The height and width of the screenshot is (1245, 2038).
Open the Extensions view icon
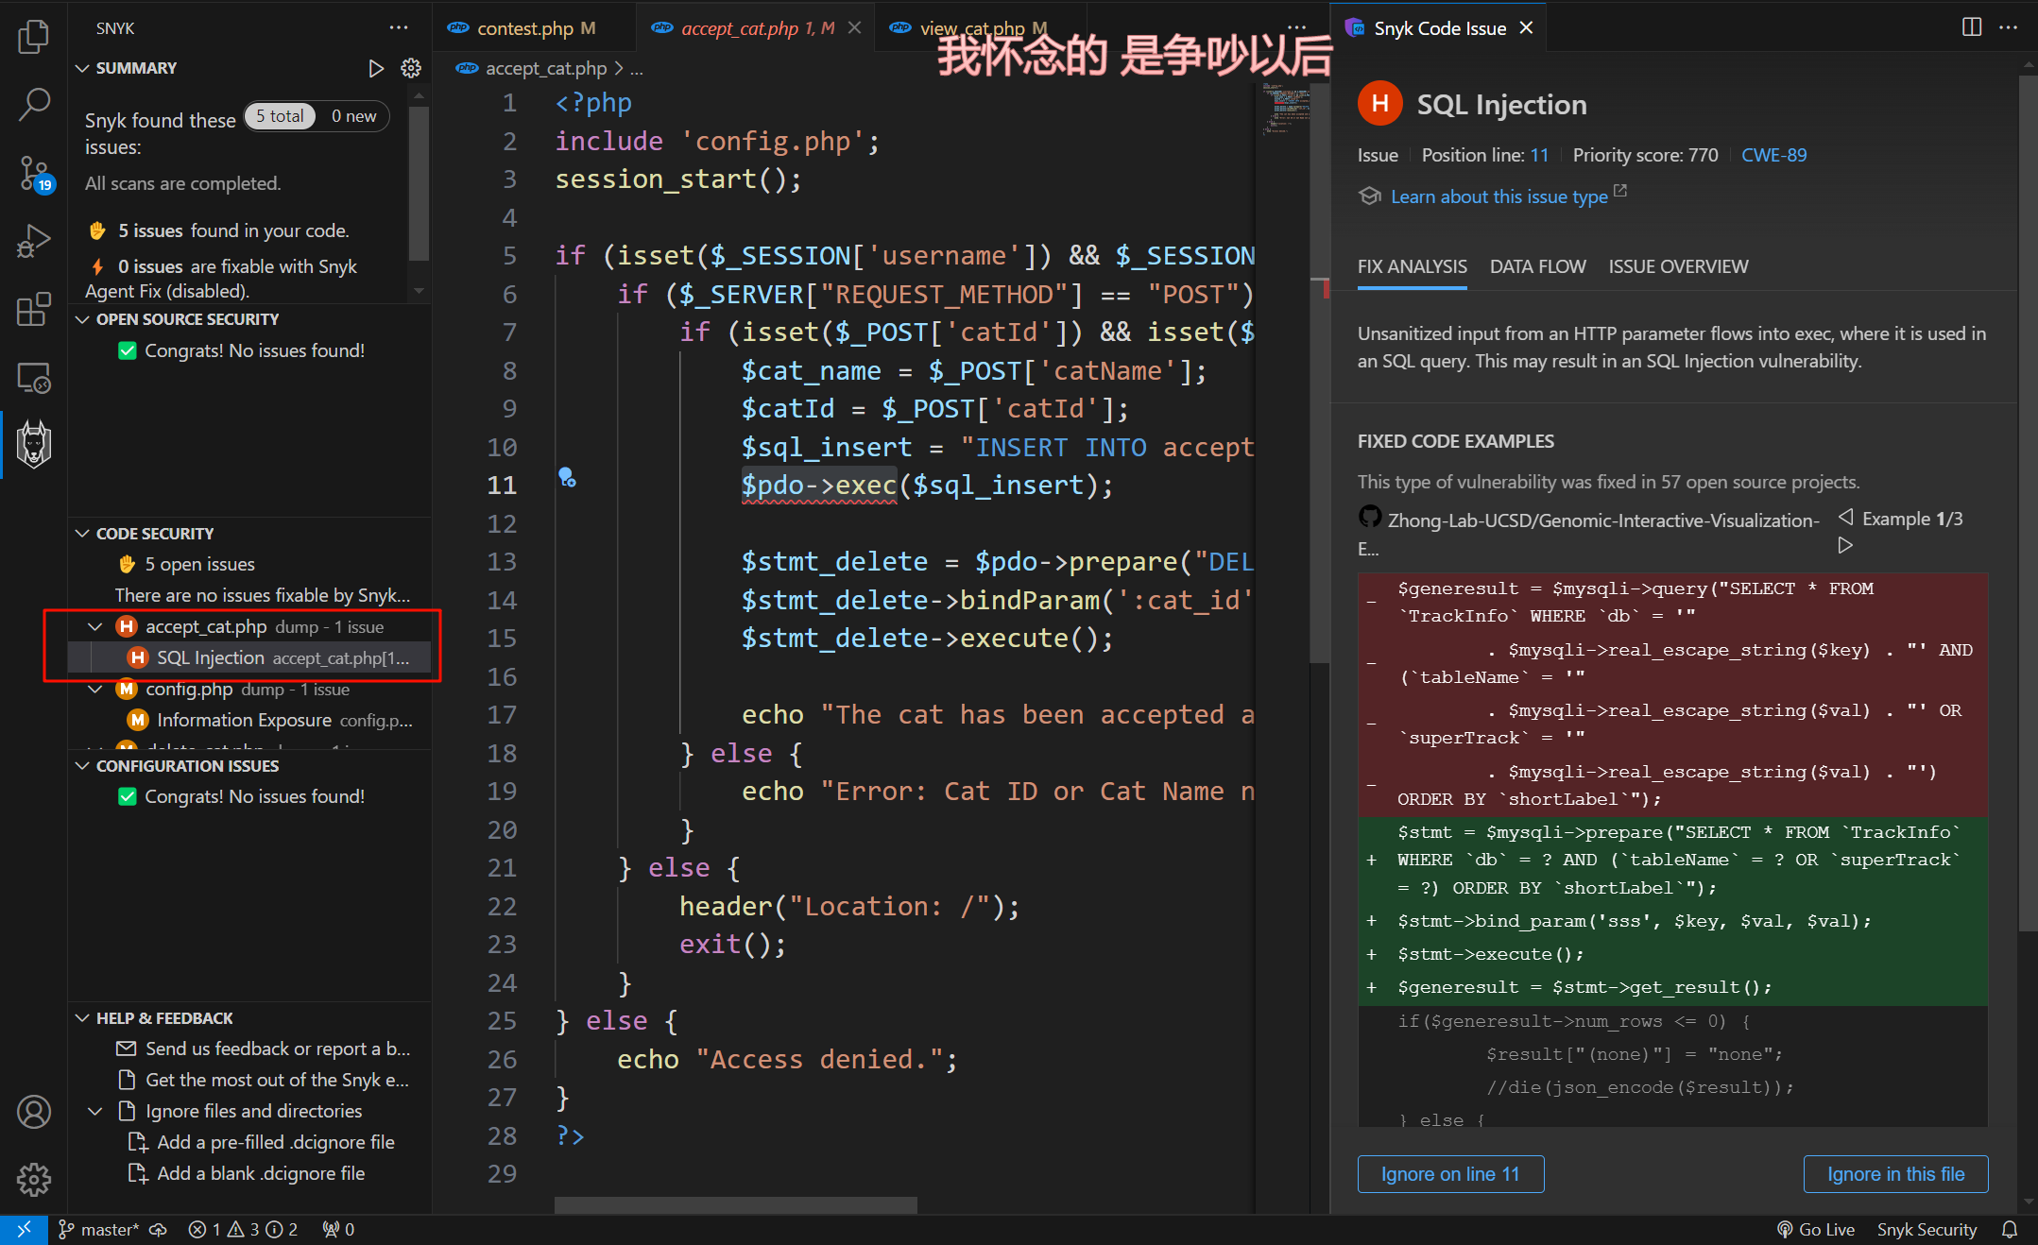tap(34, 310)
